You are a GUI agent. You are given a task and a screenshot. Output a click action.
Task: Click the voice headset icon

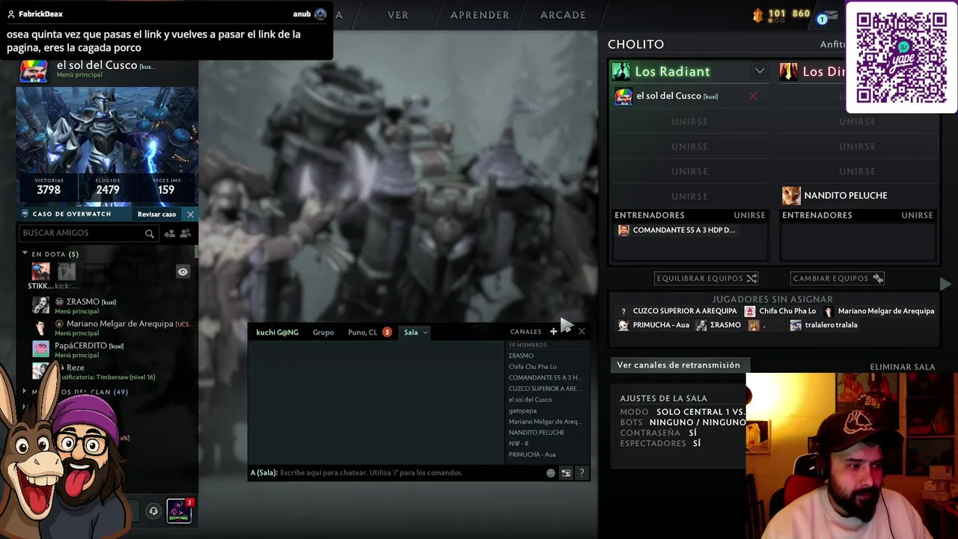pos(153,511)
